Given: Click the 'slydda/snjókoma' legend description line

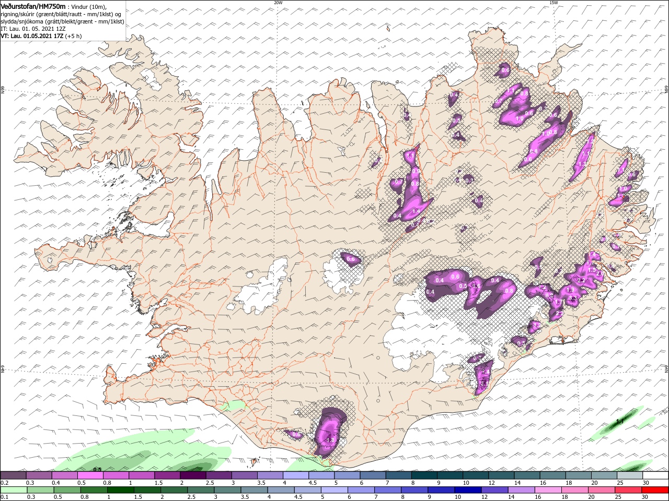Looking at the screenshot, I should [x=62, y=21].
